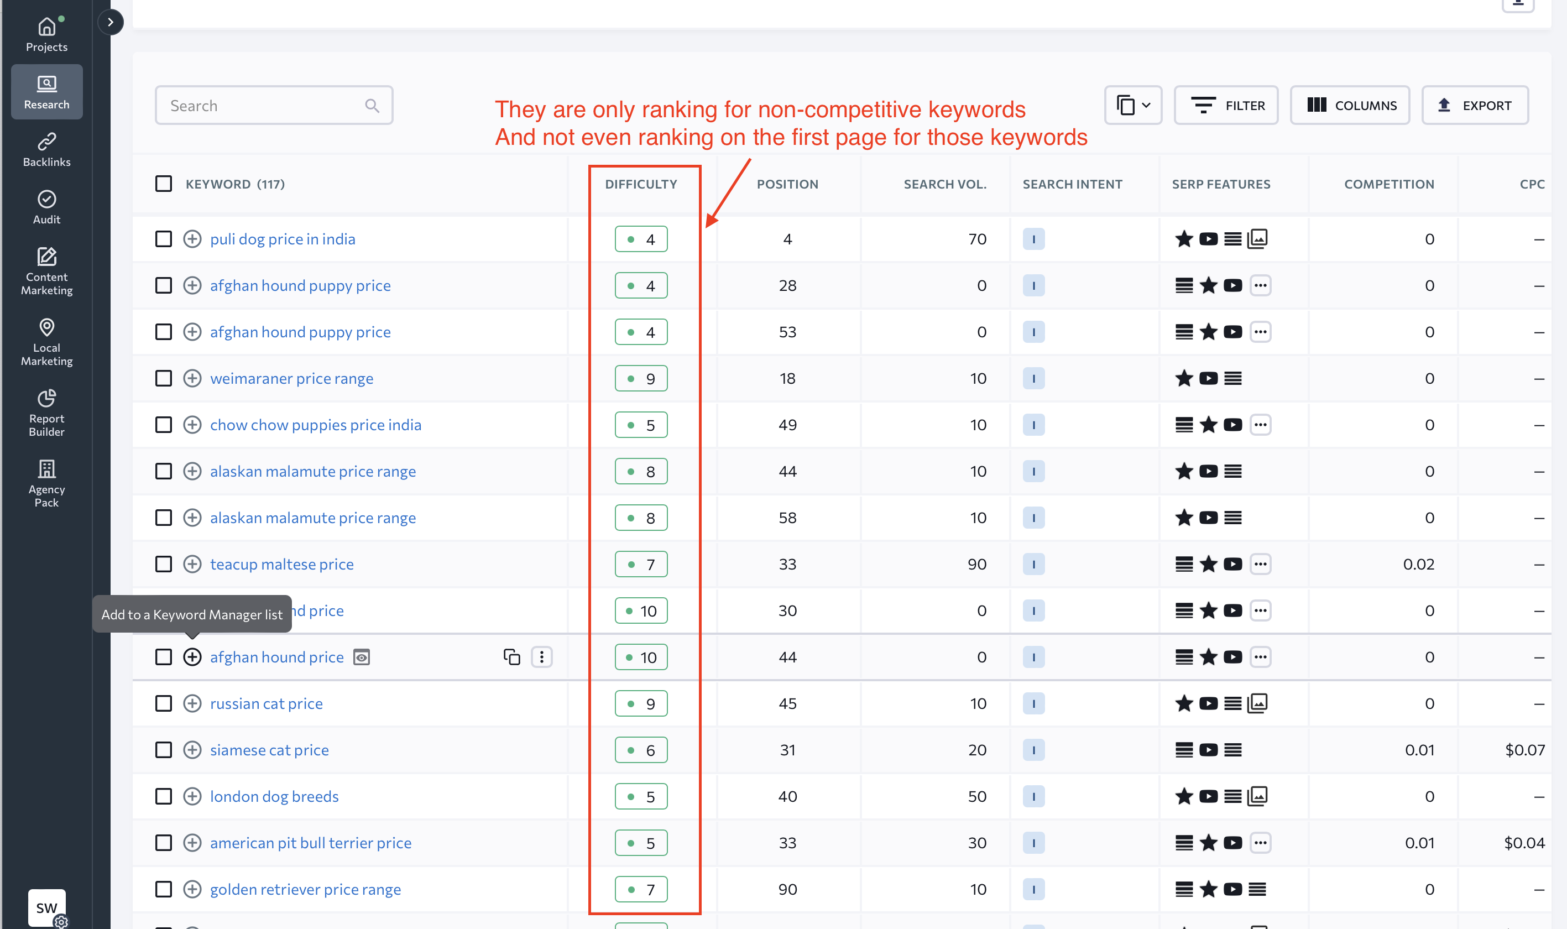Expand the sidebar with arrow button
The width and height of the screenshot is (1567, 929).
(x=110, y=22)
